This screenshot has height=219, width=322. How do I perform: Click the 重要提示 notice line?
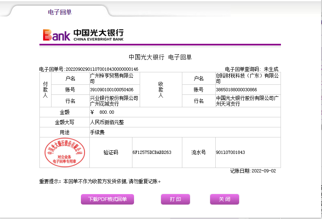tap(100, 181)
